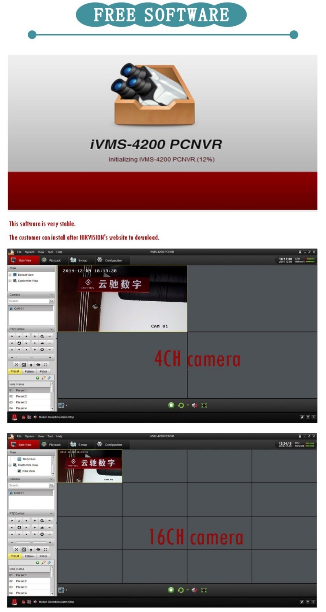The image size is (326, 612).
Task: Click PTZ speed slider in the 4CH window
Action: (31, 357)
